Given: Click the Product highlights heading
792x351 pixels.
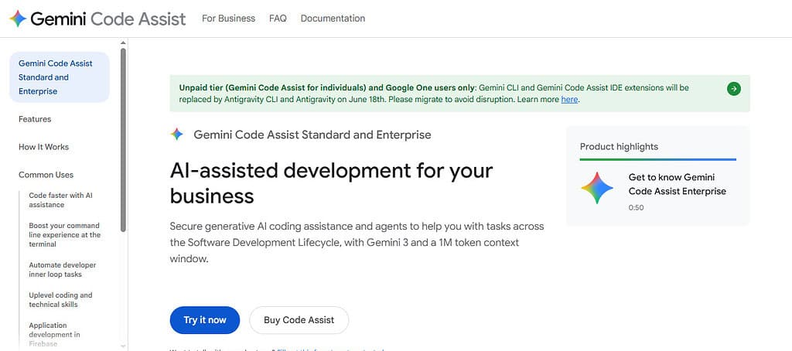Looking at the screenshot, I should (619, 147).
